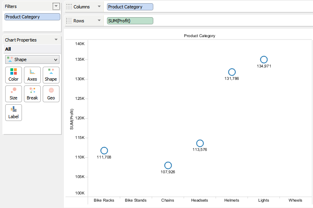Click the Product Category pill in Columns
The width and height of the screenshot is (313, 208).
(x=130, y=7)
